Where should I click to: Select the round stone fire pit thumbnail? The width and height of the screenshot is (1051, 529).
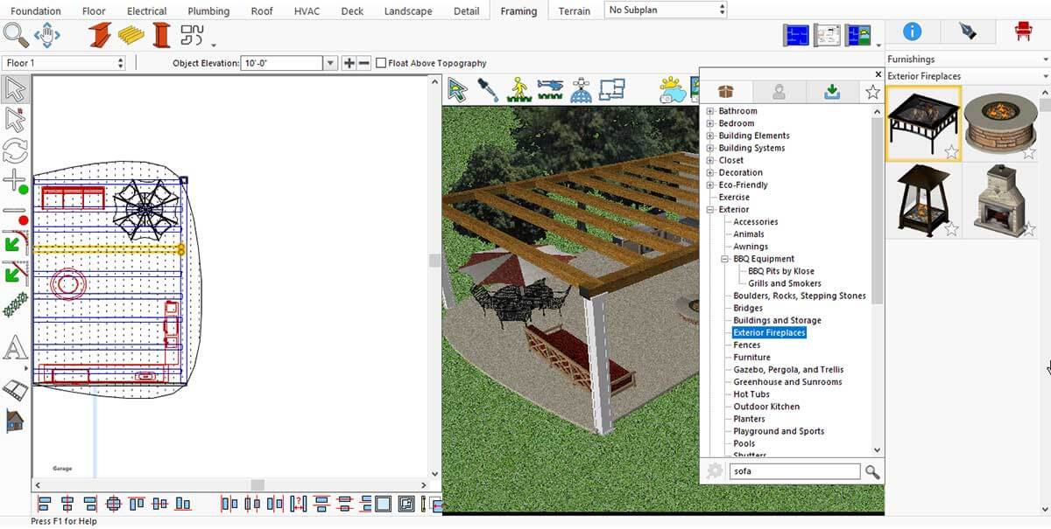(999, 122)
